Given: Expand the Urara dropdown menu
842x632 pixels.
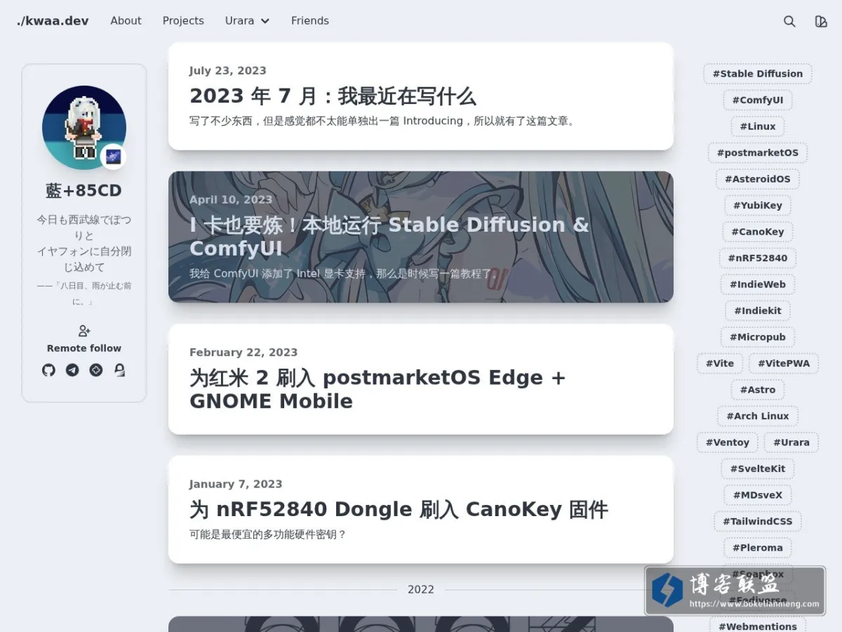Looking at the screenshot, I should pos(247,21).
